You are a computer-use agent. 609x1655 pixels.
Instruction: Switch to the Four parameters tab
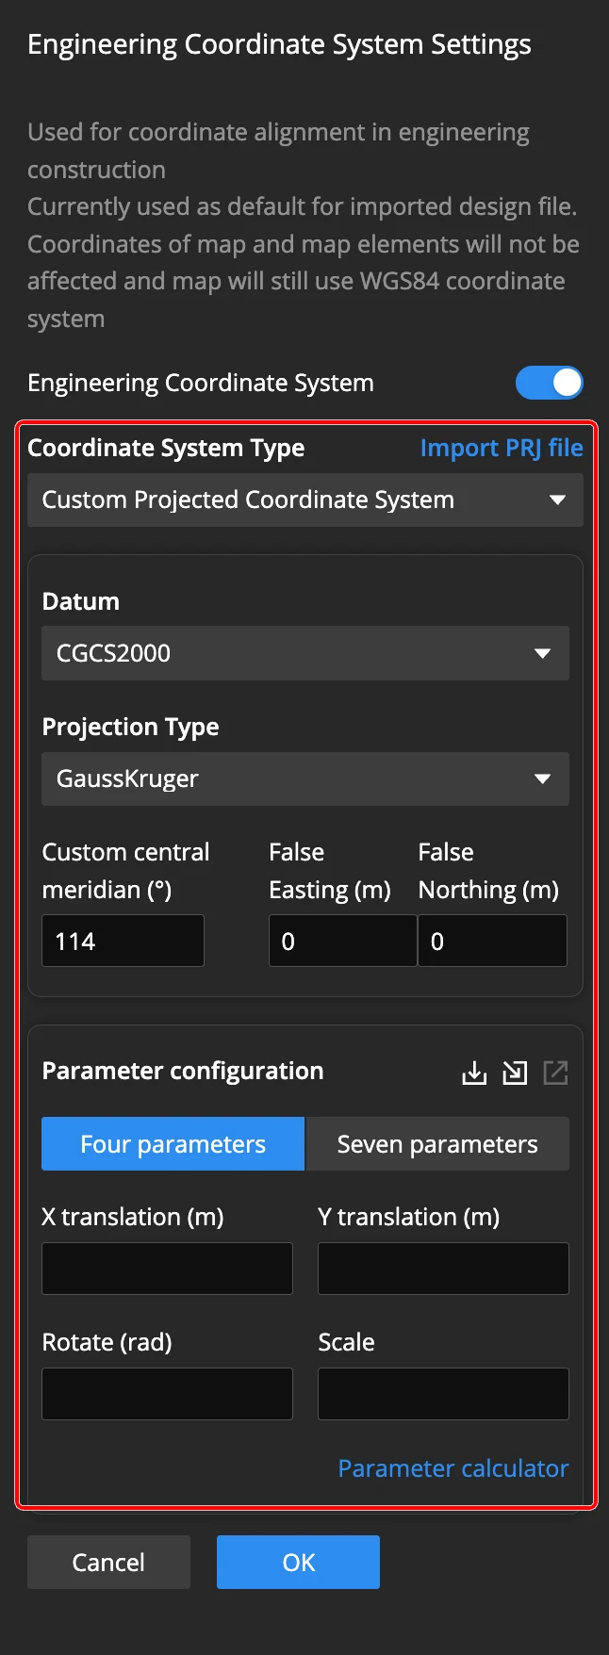173,1144
